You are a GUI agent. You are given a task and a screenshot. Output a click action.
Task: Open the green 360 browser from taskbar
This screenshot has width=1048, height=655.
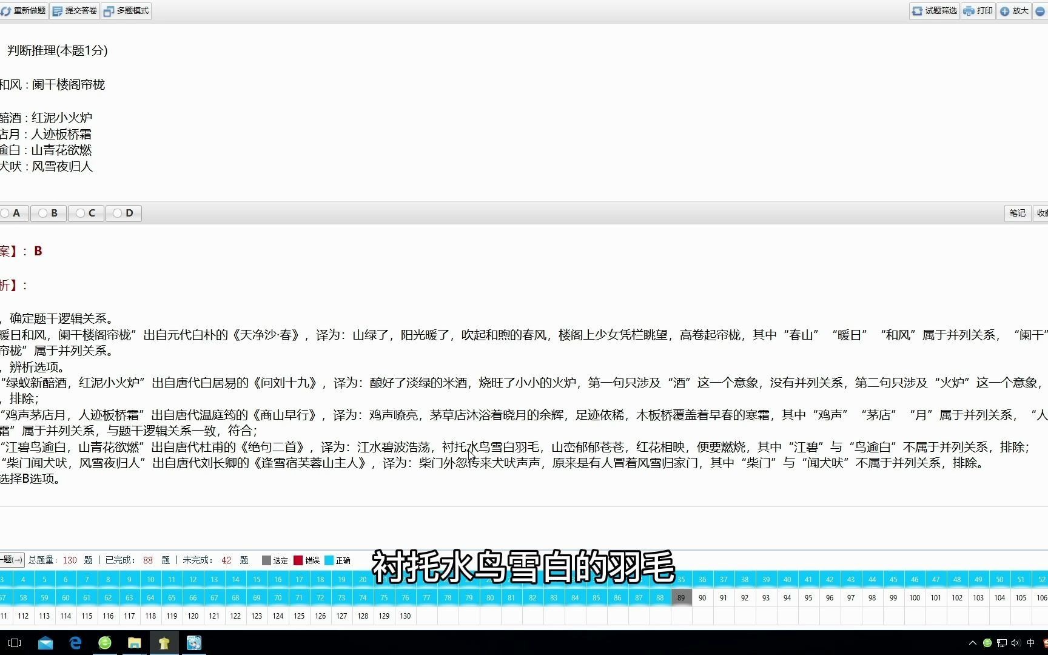pos(105,643)
